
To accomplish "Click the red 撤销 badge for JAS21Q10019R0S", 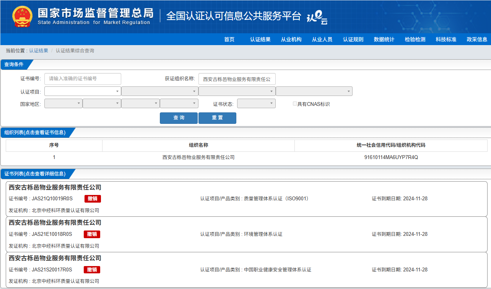I will [x=93, y=199].
